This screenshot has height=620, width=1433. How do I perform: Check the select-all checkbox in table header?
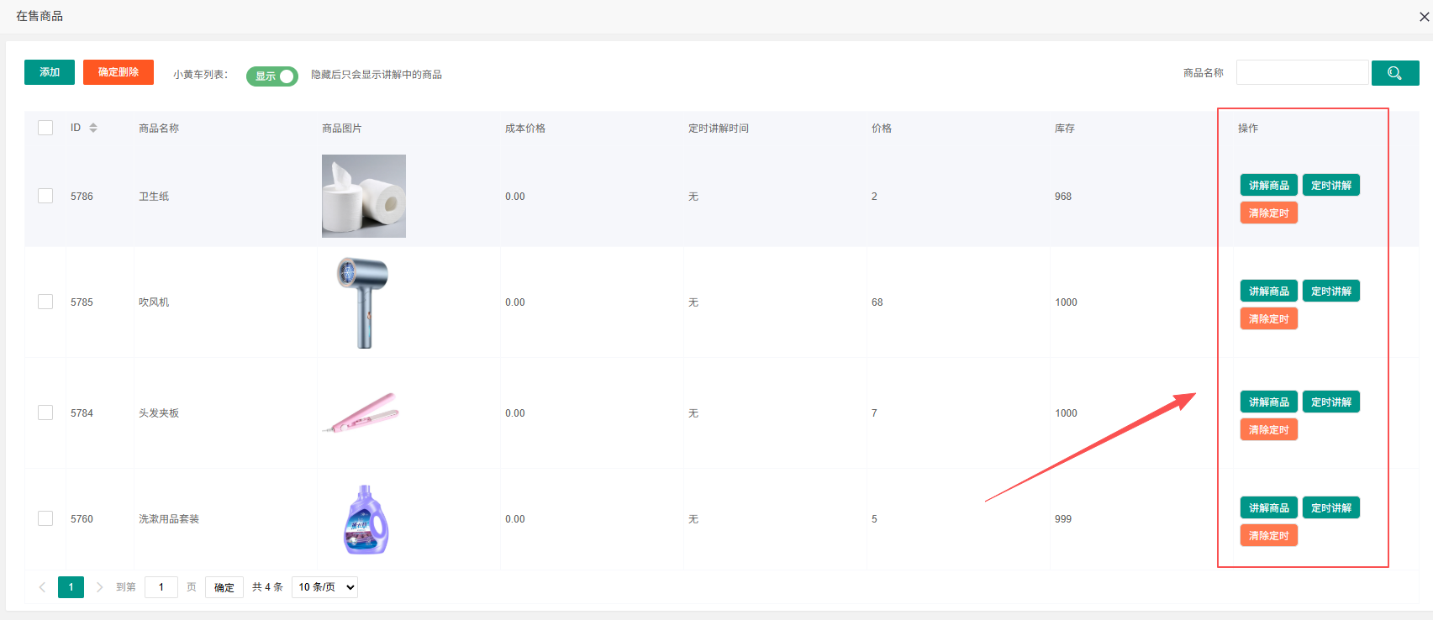[x=45, y=128]
